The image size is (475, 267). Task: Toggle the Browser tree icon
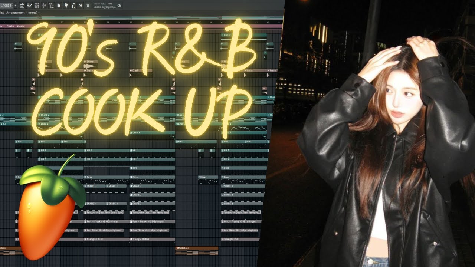(x=52, y=6)
